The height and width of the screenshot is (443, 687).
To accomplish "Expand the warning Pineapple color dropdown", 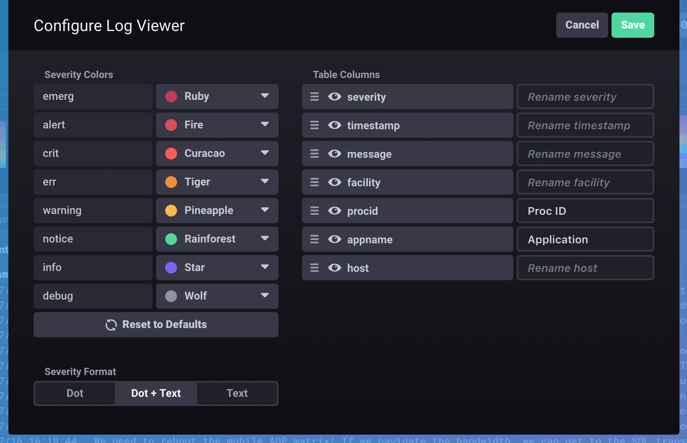I will tap(265, 210).
